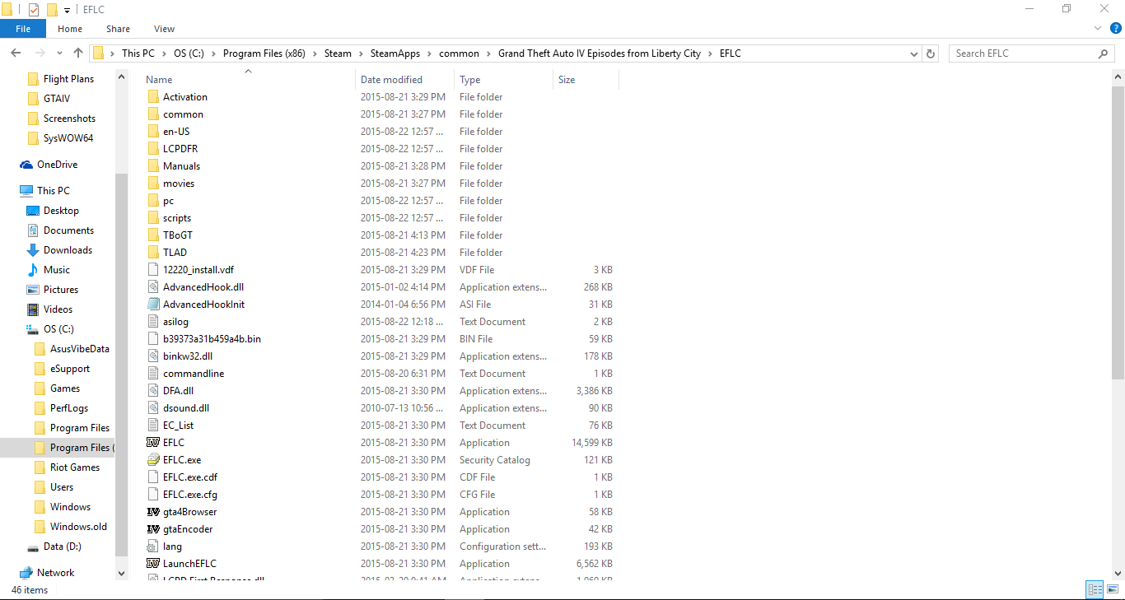Viewport: 1125px width, 600px height.
Task: Select Flight Plans in the navigation pane
Action: point(68,79)
